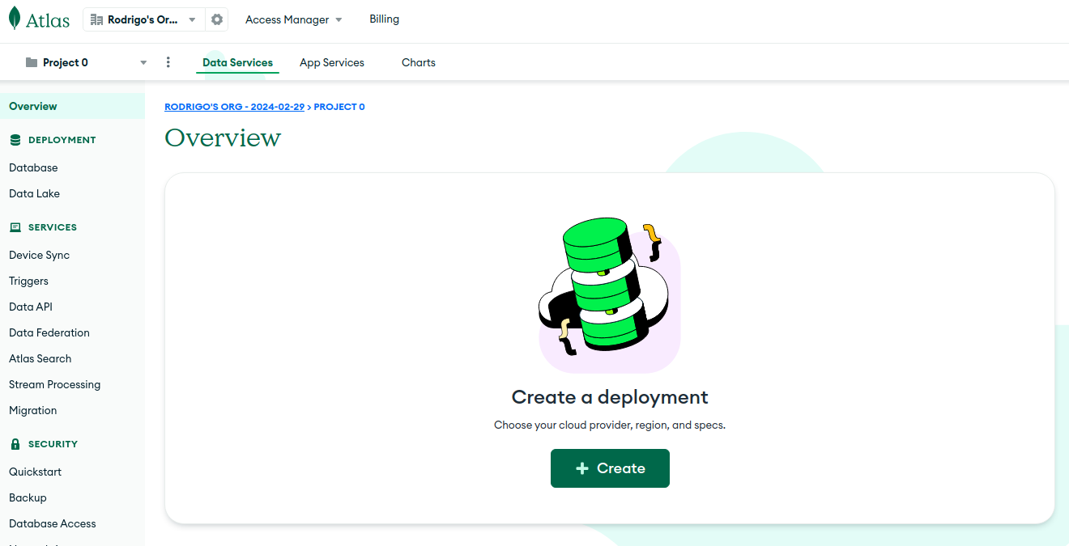Open Data API in the sidebar
The image size is (1069, 546).
31,307
